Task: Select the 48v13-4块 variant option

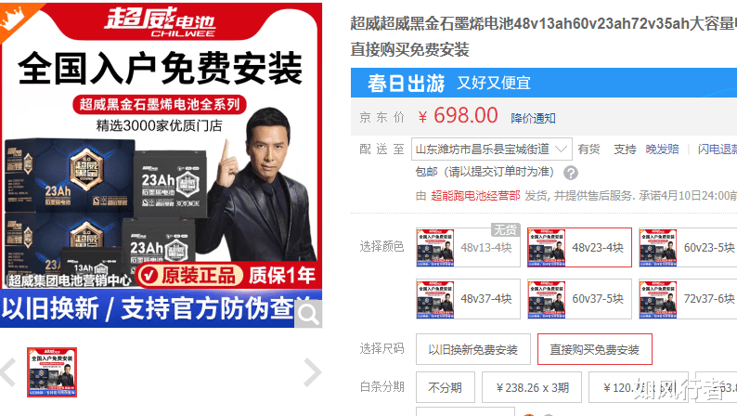Action: point(468,247)
